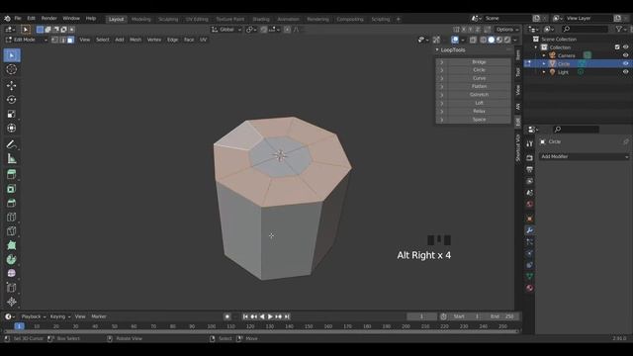Select the Annotate pencil tool

click(x=12, y=144)
